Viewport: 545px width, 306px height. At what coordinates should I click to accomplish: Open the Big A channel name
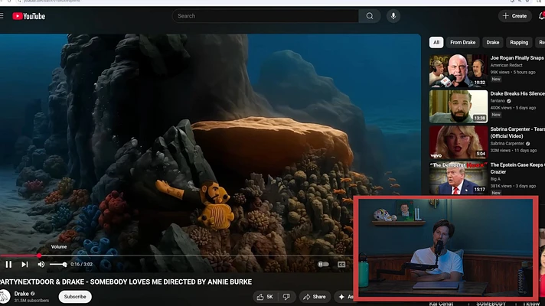(x=495, y=179)
